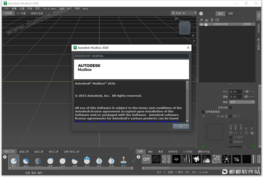Select the Grab brush tool icon

click(50, 161)
